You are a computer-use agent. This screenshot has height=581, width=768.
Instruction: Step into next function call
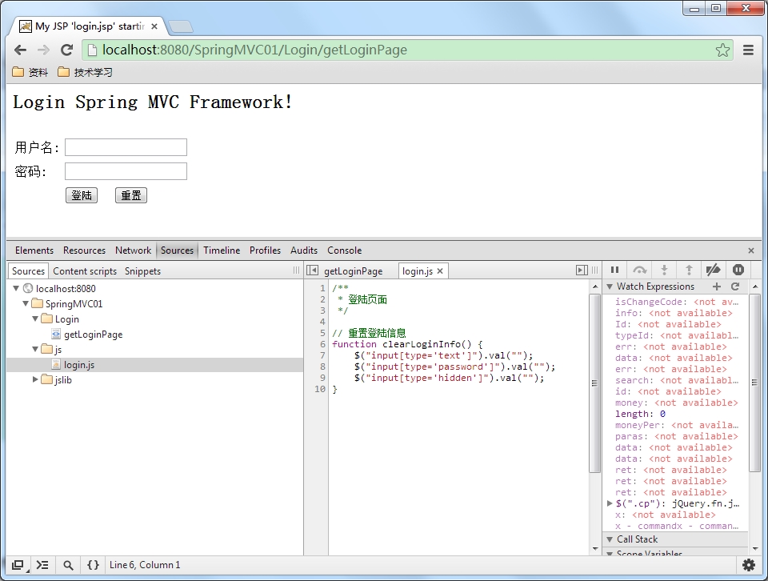664,270
